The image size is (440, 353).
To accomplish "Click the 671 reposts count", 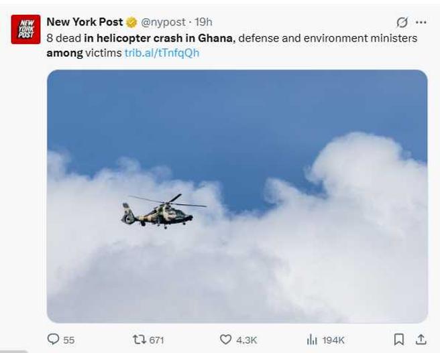I will tap(156, 340).
